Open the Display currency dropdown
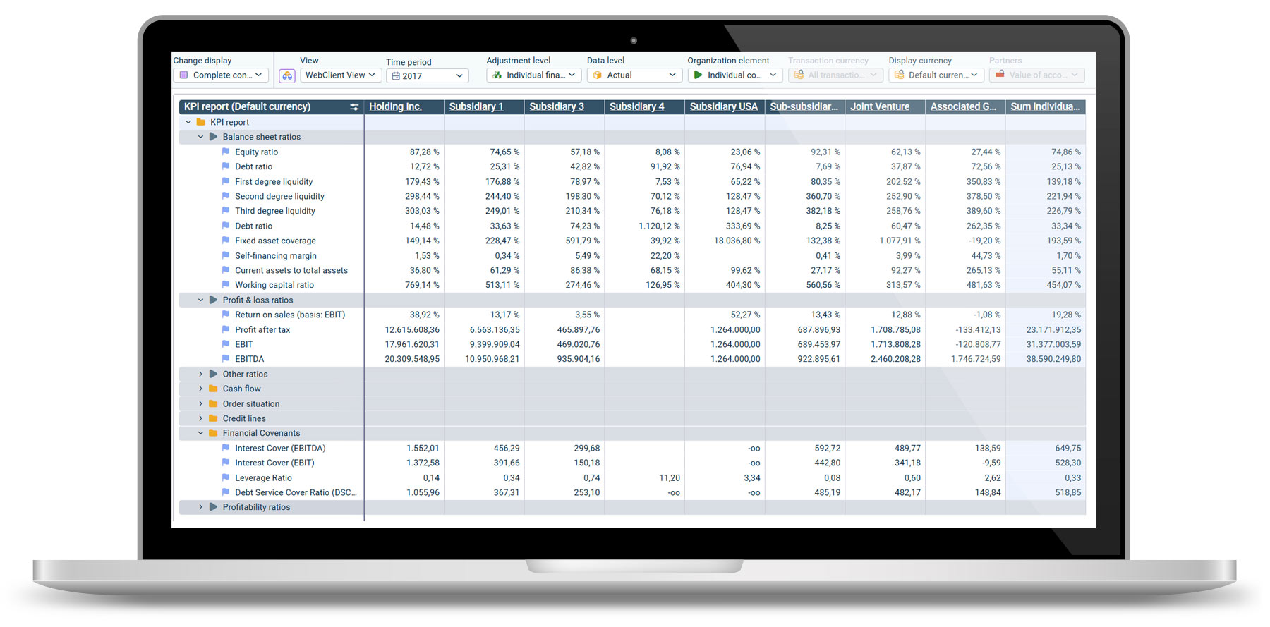Image resolution: width=1270 pixels, height=627 pixels. coord(936,75)
